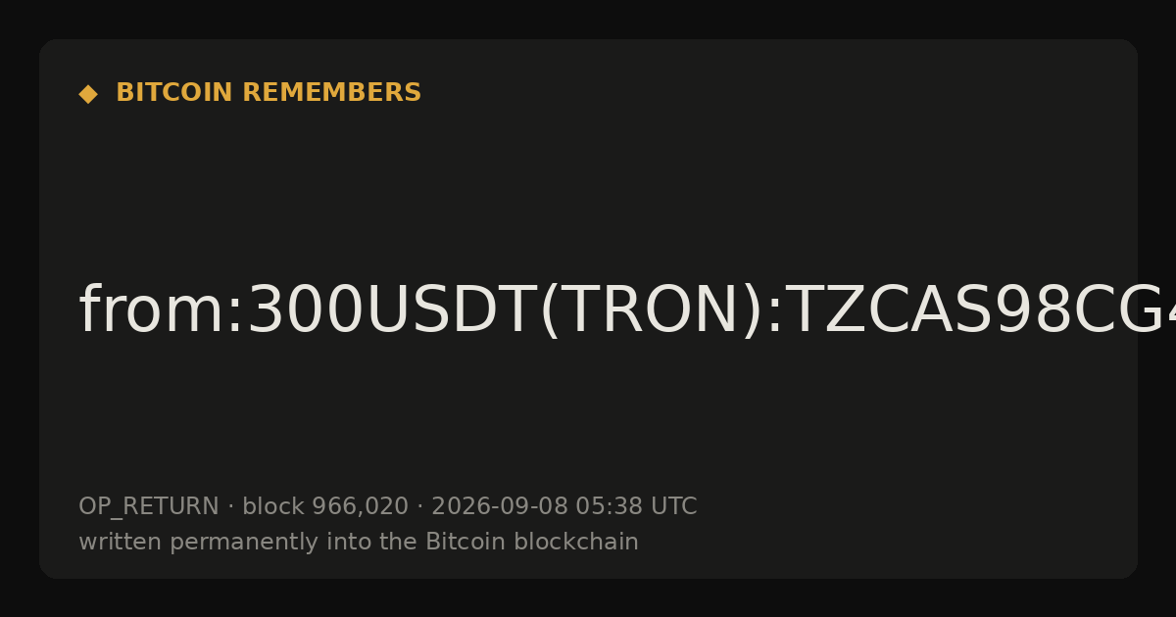1176x617 pixels.
Task: Open block 966,020 reference
Action: click(325, 507)
